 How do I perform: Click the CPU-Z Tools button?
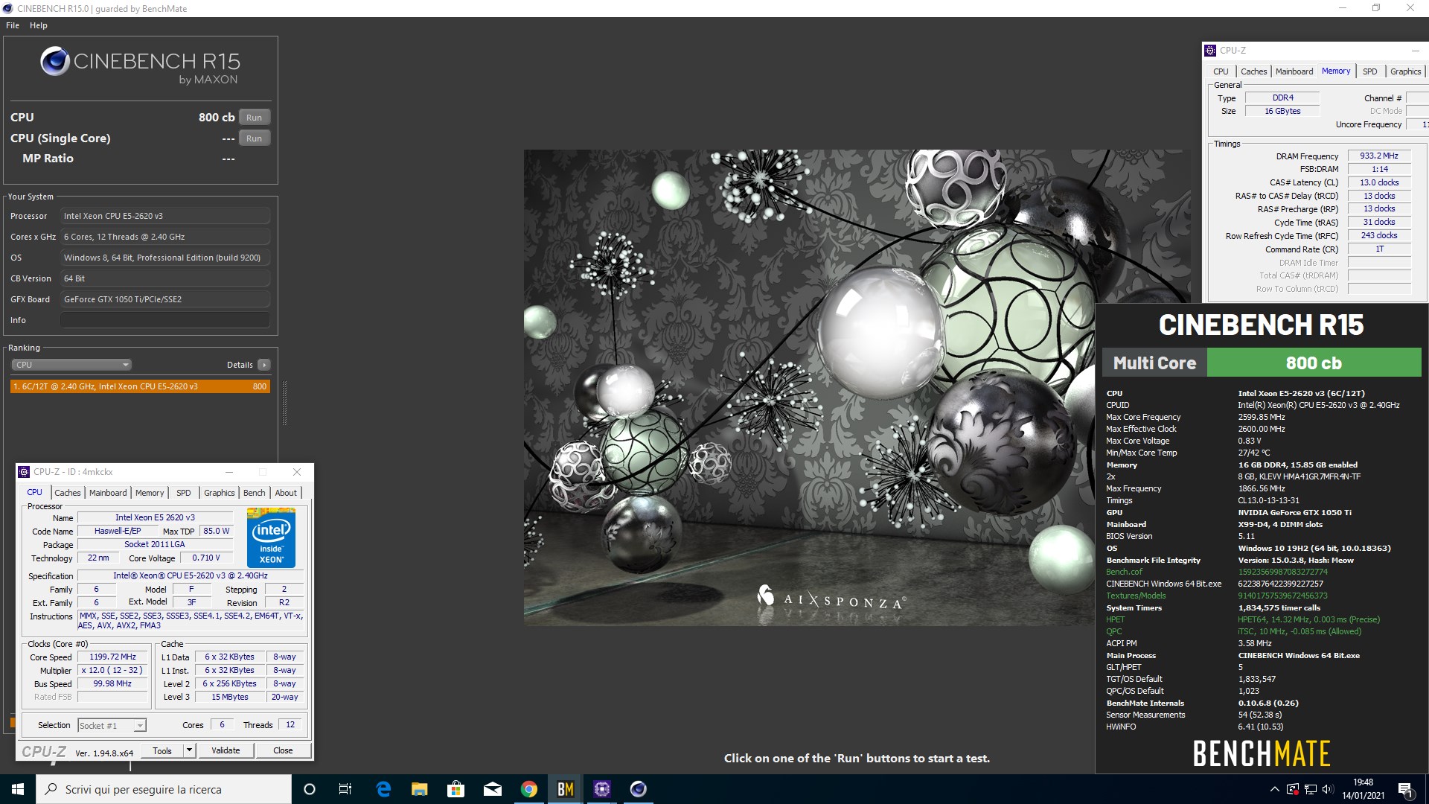click(162, 751)
